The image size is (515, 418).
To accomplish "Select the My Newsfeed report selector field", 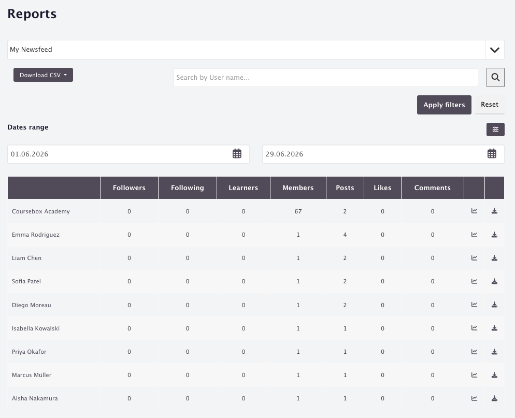I will click(246, 50).
